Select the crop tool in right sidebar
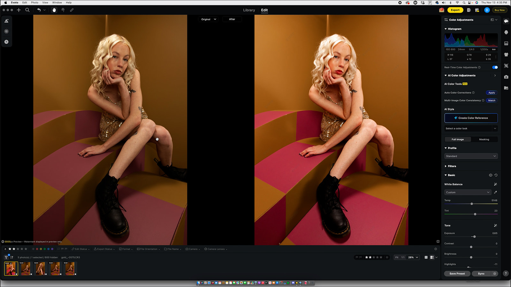The image size is (511, 287). click(x=506, y=66)
